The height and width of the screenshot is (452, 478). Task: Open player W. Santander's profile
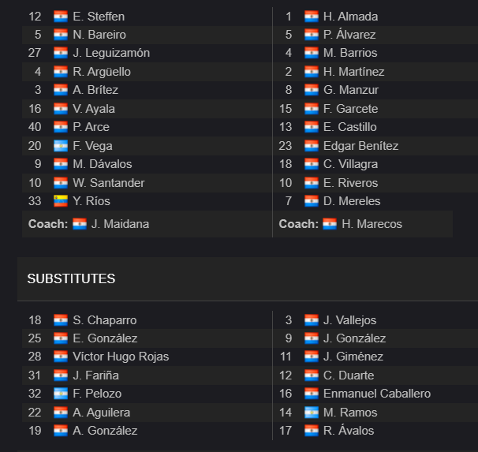(x=109, y=183)
